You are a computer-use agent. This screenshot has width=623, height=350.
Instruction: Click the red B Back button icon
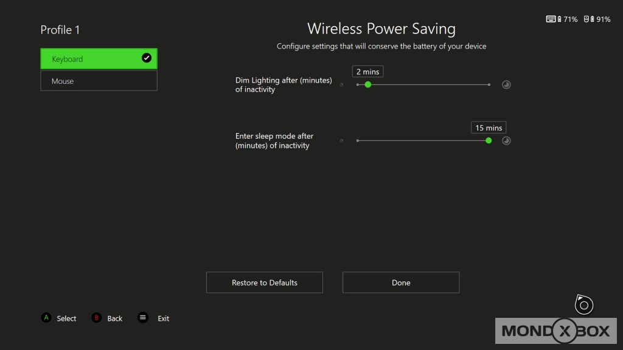click(x=96, y=318)
